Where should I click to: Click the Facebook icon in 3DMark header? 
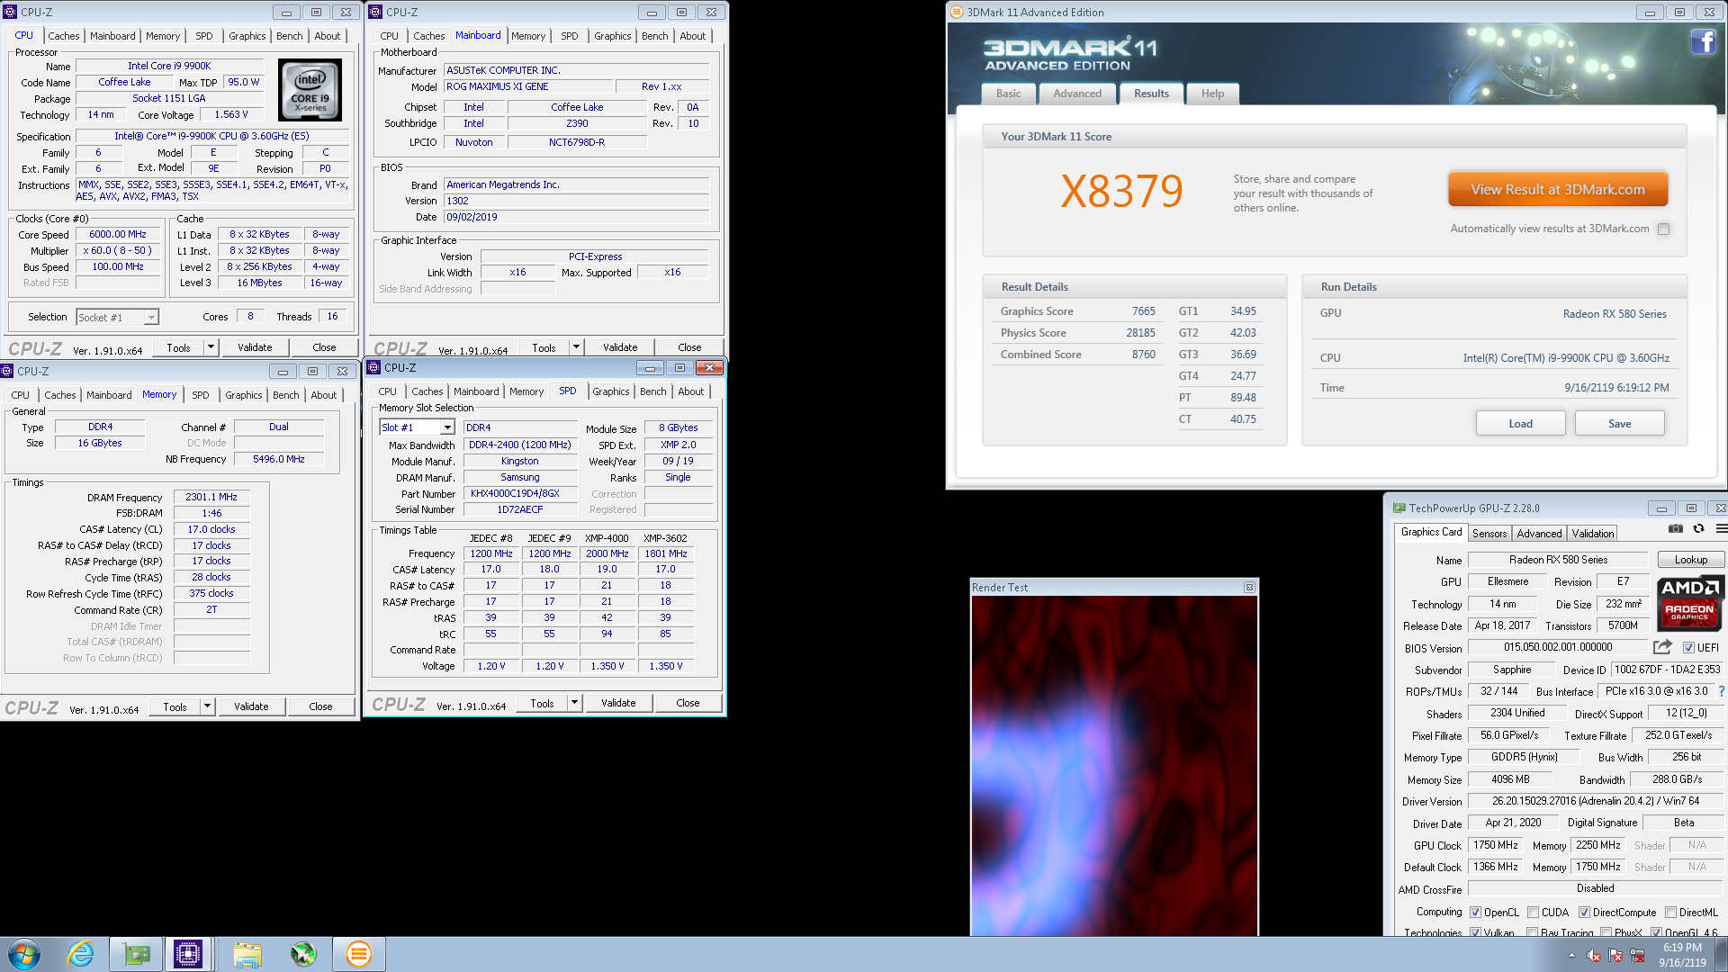[x=1703, y=42]
